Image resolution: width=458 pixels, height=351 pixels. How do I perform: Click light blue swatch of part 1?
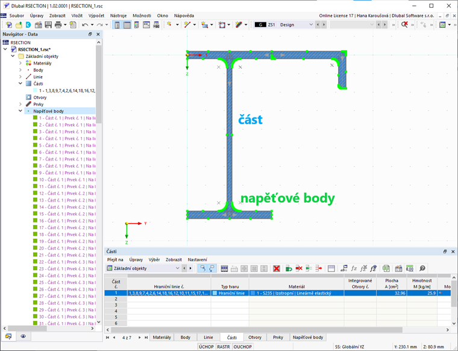pos(36,90)
